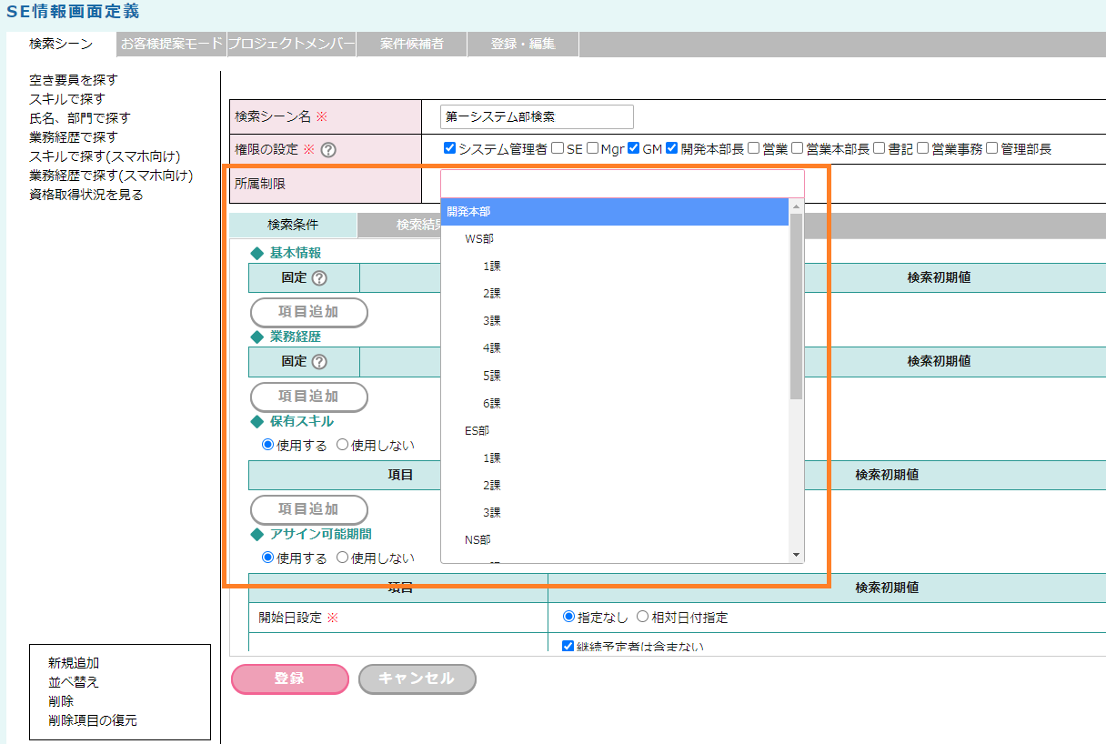Check the Mgr permission checkbox
The height and width of the screenshot is (744, 1106).
click(x=593, y=148)
